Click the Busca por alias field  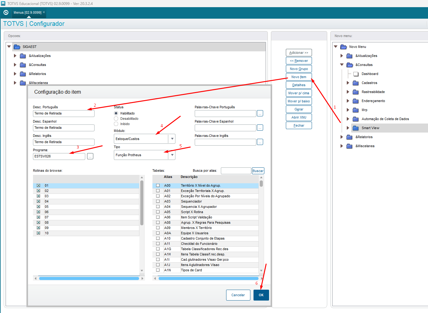click(x=236, y=171)
